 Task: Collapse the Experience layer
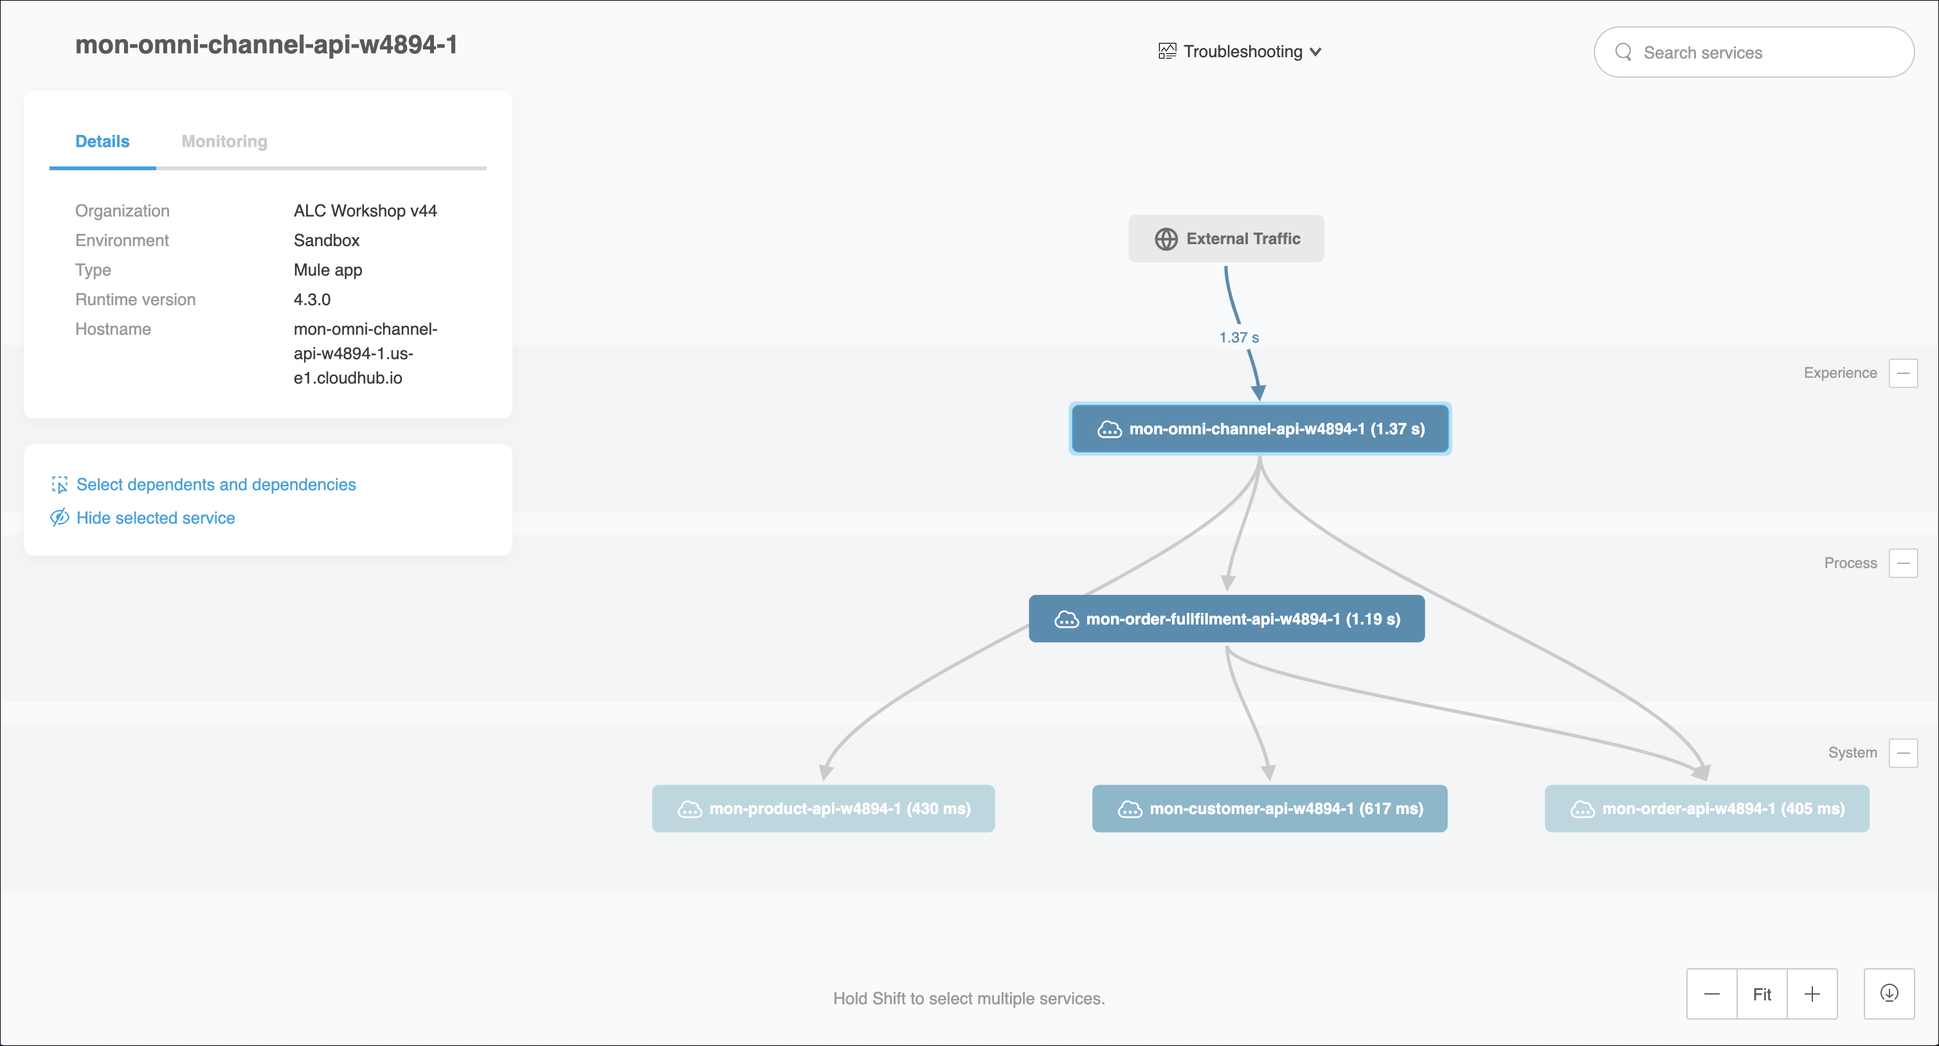click(x=1903, y=373)
